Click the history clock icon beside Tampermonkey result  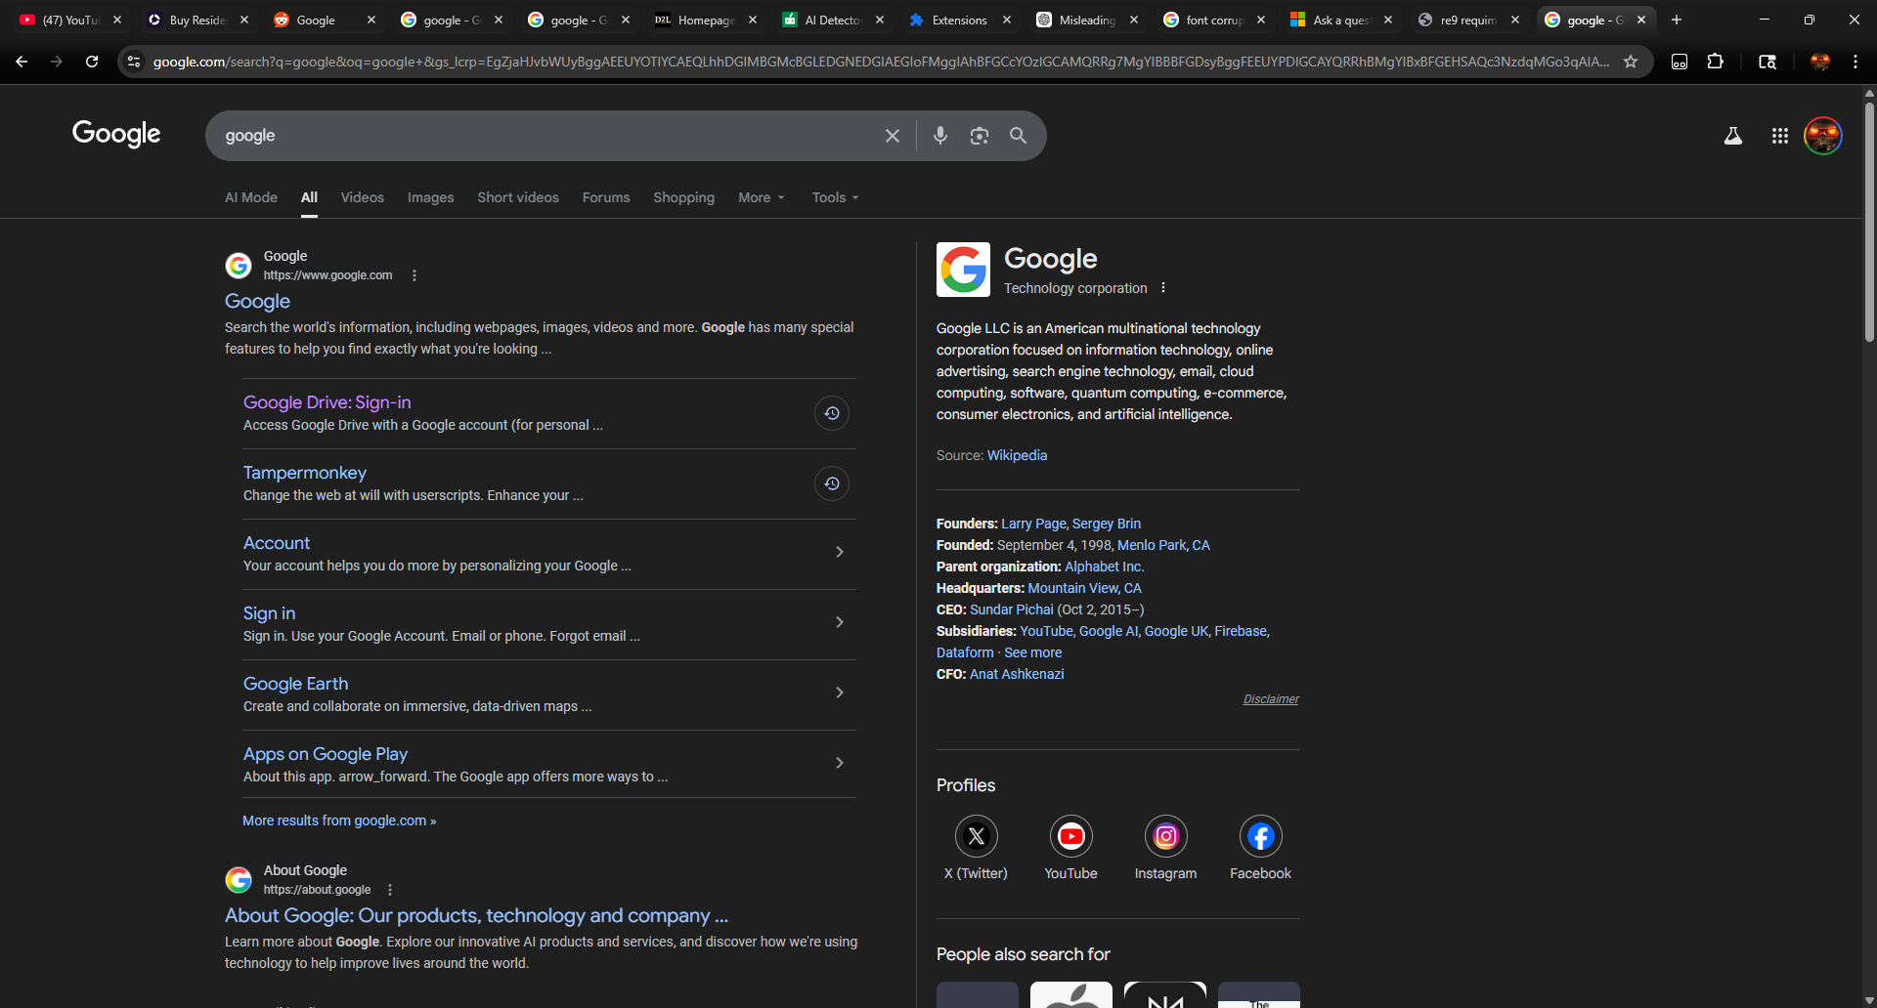[x=831, y=483]
